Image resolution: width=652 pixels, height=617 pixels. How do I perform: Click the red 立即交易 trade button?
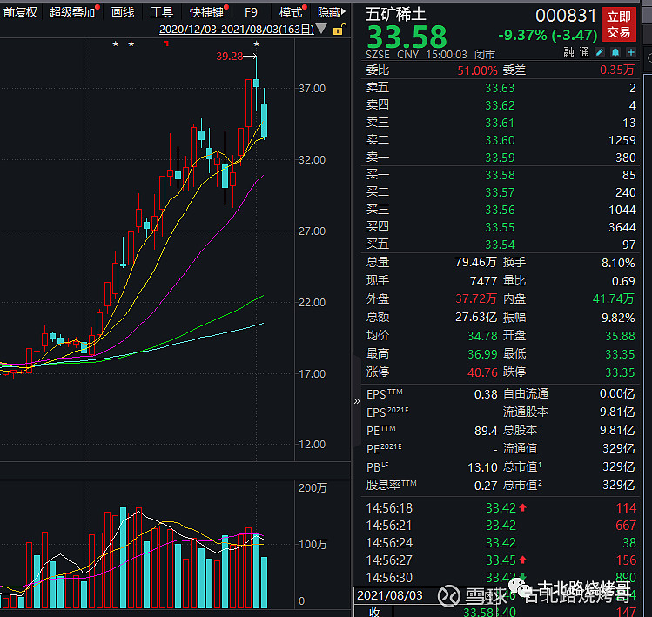click(619, 24)
